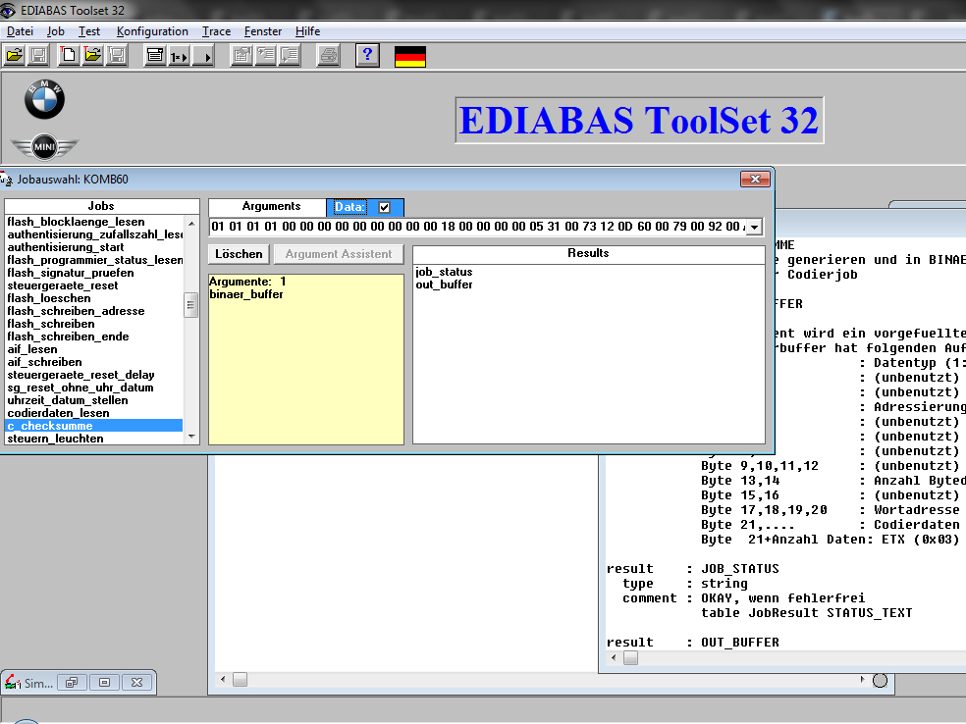Screen dimensions: 966x724
Task: Click the grayed single floppy save icon
Action: click(x=38, y=55)
